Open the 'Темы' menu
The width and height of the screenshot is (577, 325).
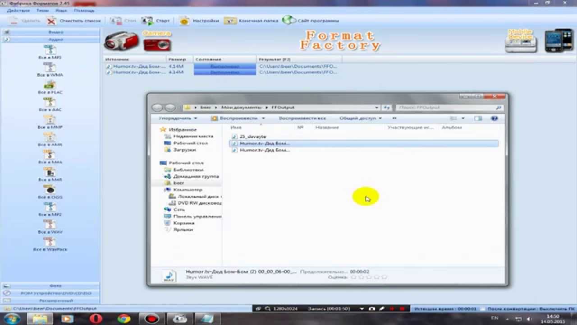(x=42, y=10)
